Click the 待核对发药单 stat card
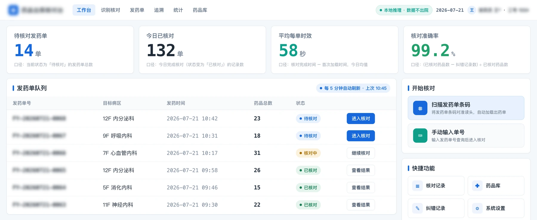537x220 pixels. tap(70, 49)
